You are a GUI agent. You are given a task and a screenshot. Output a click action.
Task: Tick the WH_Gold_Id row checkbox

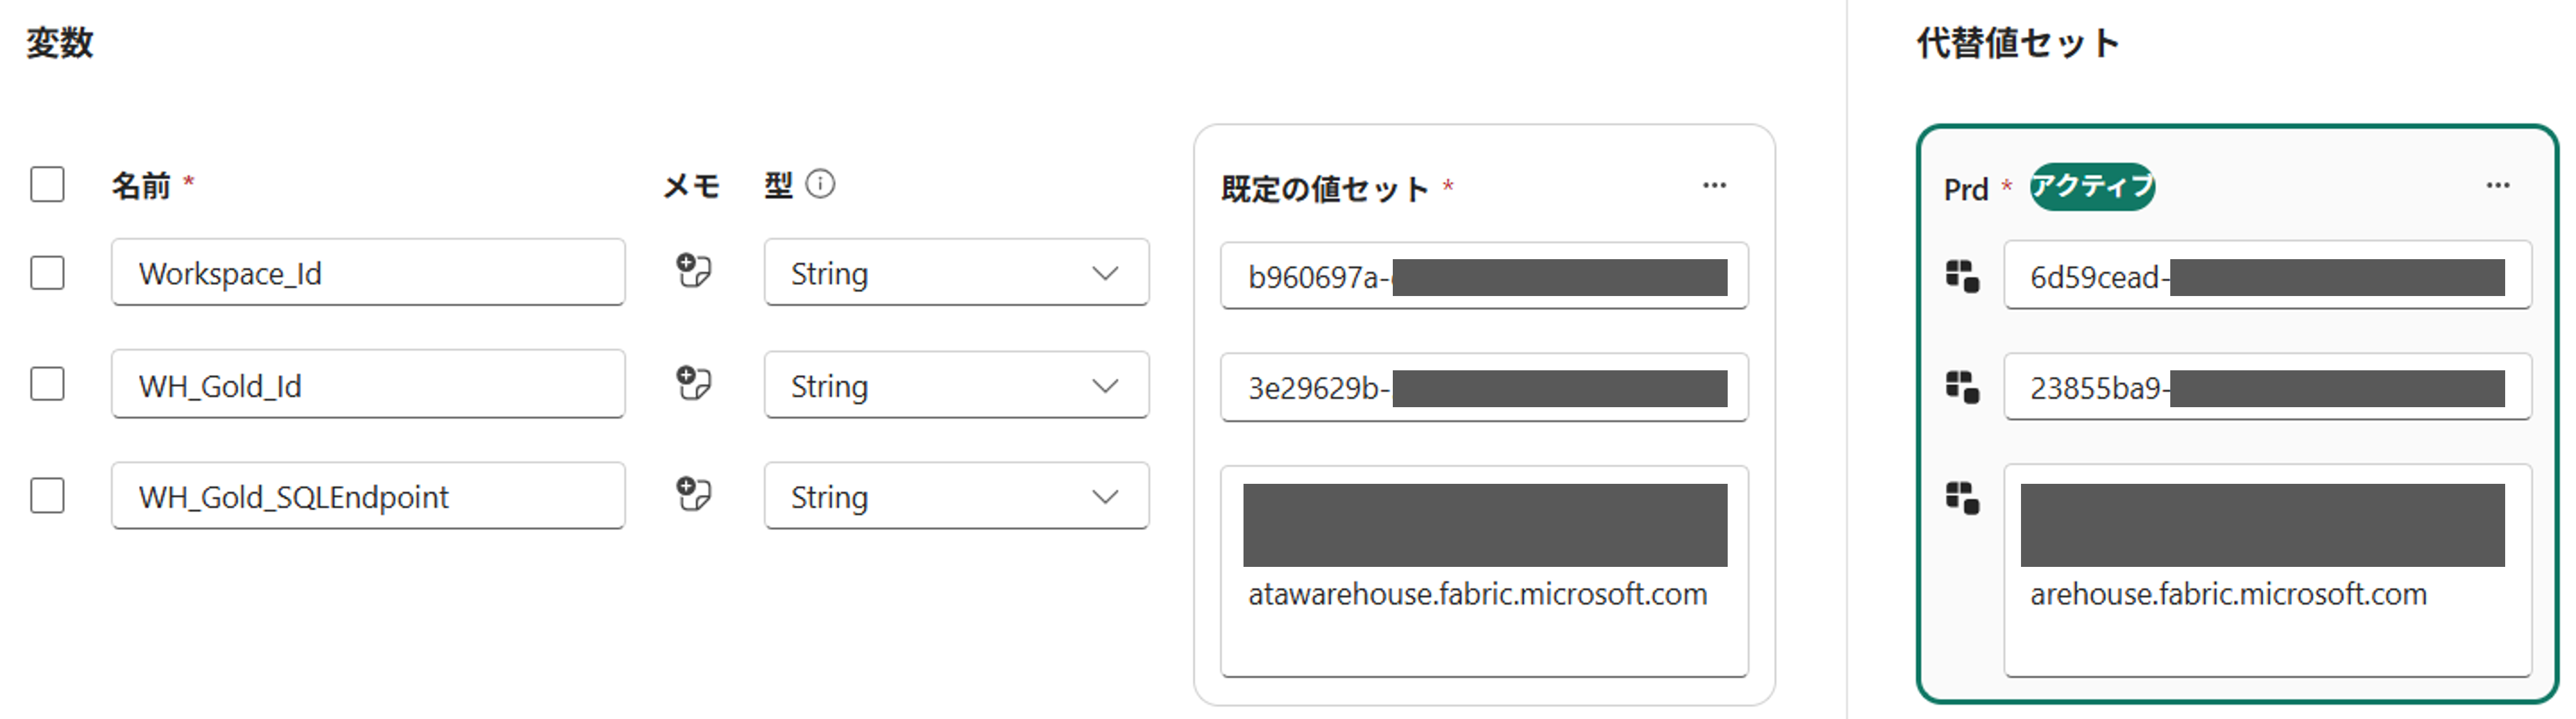click(x=47, y=383)
